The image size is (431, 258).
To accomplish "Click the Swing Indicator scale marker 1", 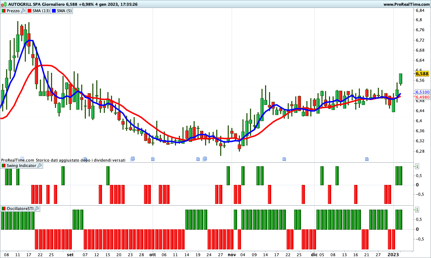I will pyautogui.click(x=417, y=166).
